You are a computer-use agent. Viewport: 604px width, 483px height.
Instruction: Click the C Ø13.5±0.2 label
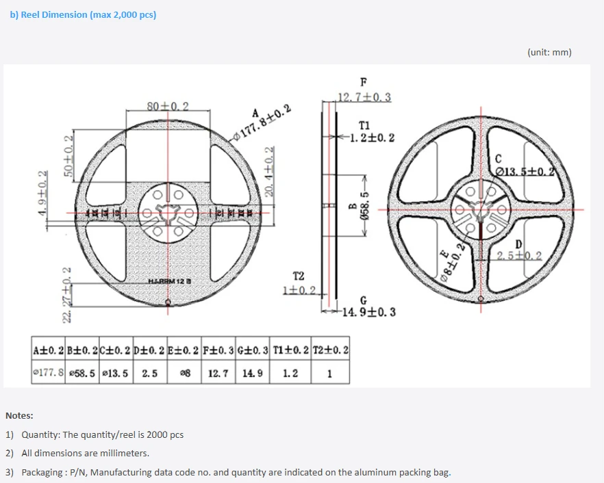point(525,166)
